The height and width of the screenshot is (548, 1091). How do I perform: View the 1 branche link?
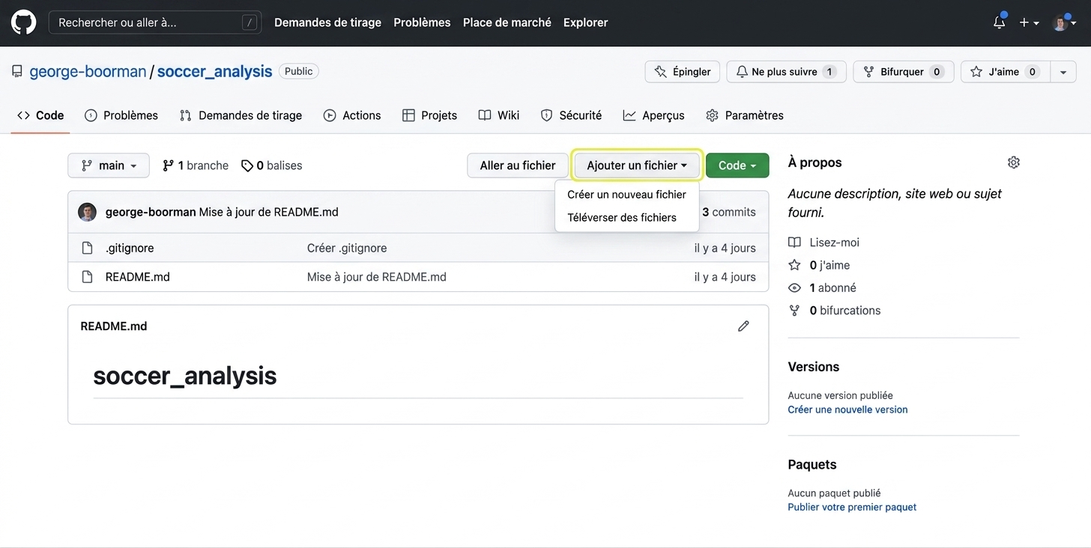point(196,165)
